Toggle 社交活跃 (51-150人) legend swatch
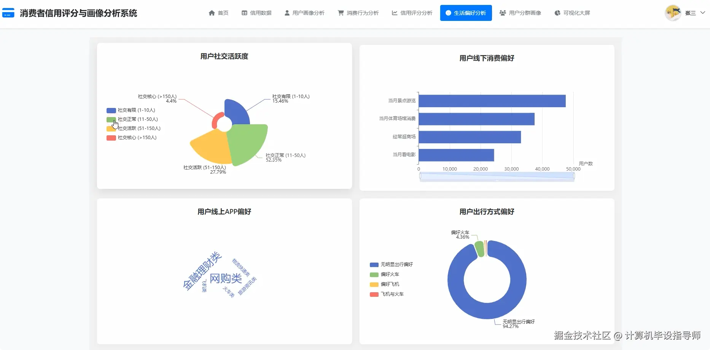This screenshot has height=350, width=710. [x=111, y=129]
